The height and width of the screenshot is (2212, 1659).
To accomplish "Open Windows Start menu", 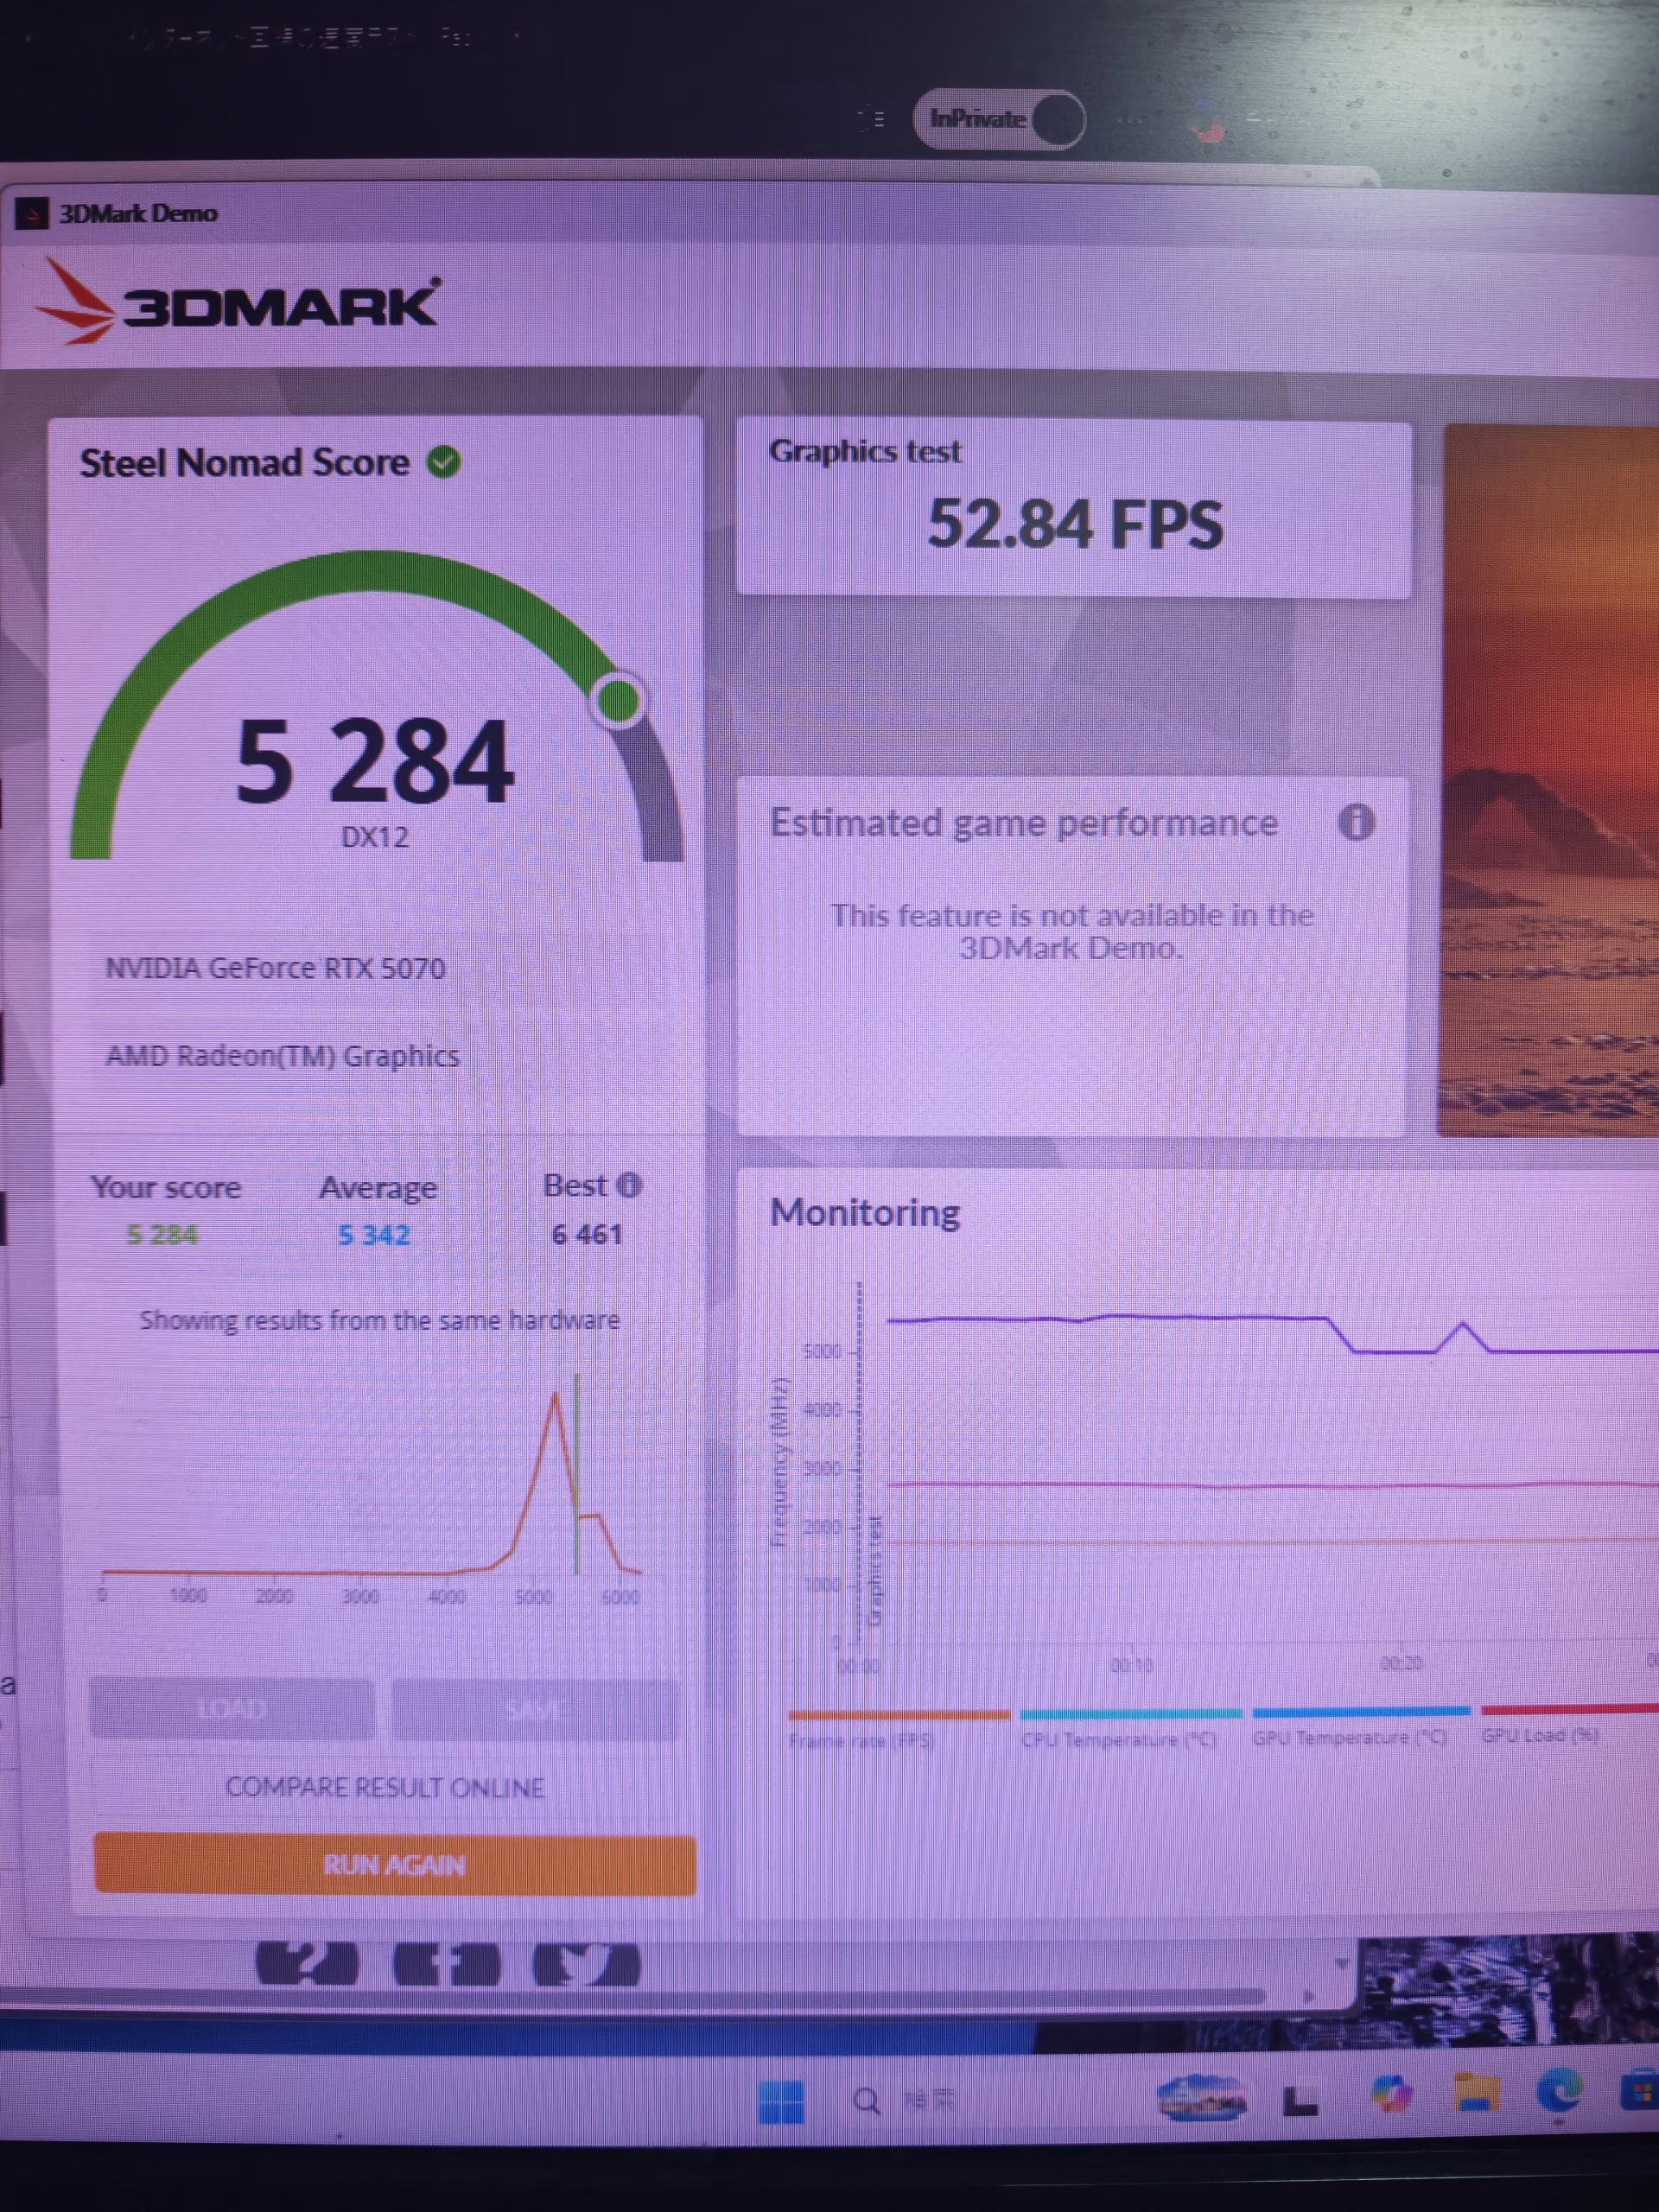I will coord(781,2101).
